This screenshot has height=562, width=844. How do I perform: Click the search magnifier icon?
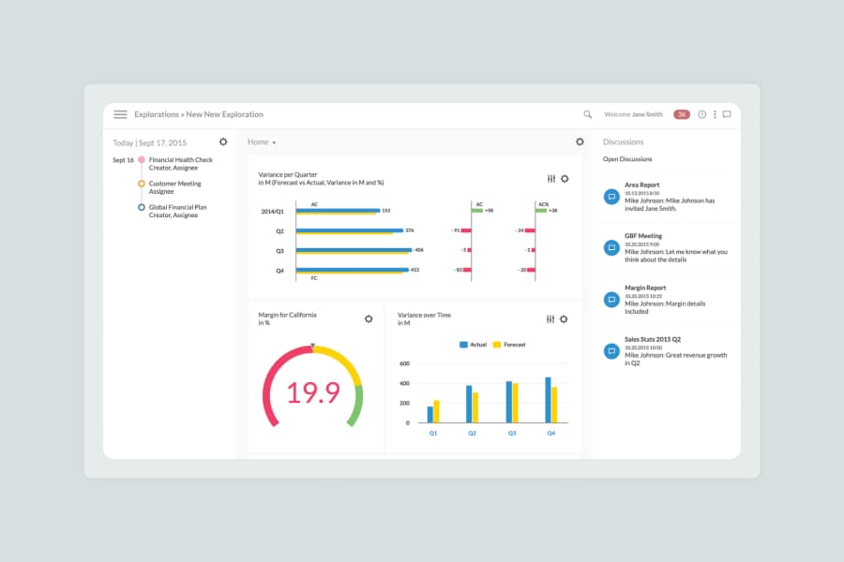click(x=588, y=114)
